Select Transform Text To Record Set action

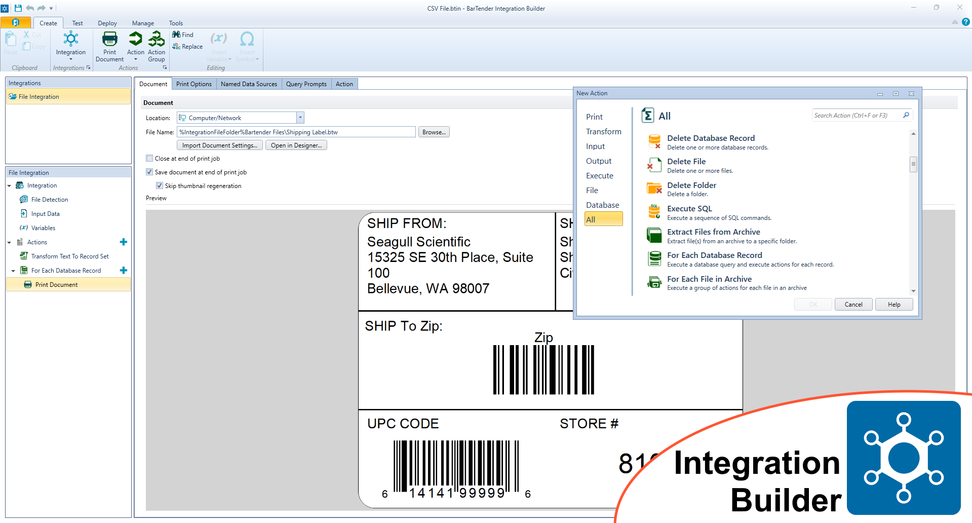click(x=70, y=256)
